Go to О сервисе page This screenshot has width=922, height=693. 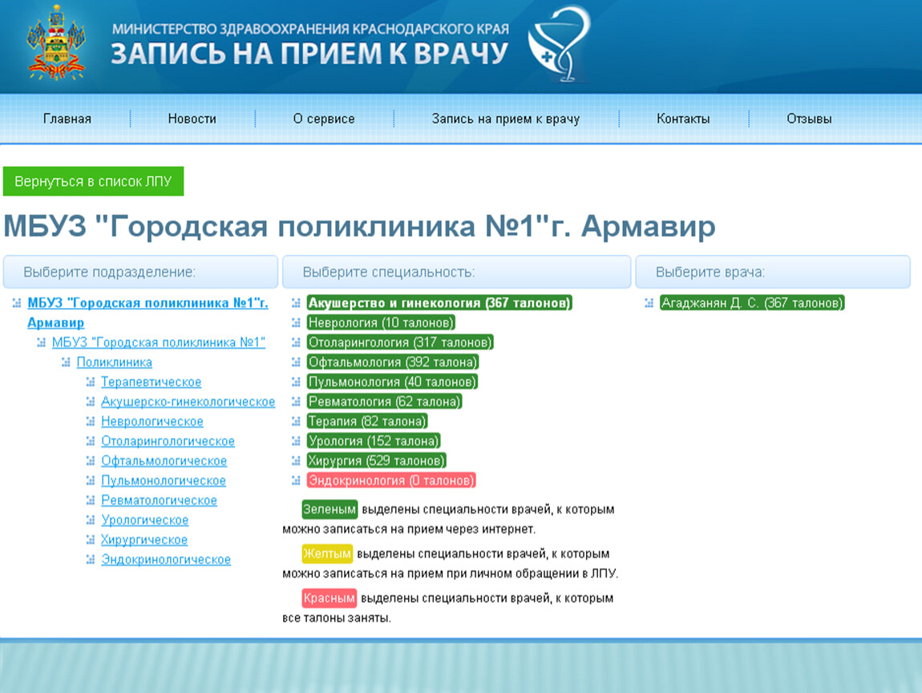click(324, 119)
